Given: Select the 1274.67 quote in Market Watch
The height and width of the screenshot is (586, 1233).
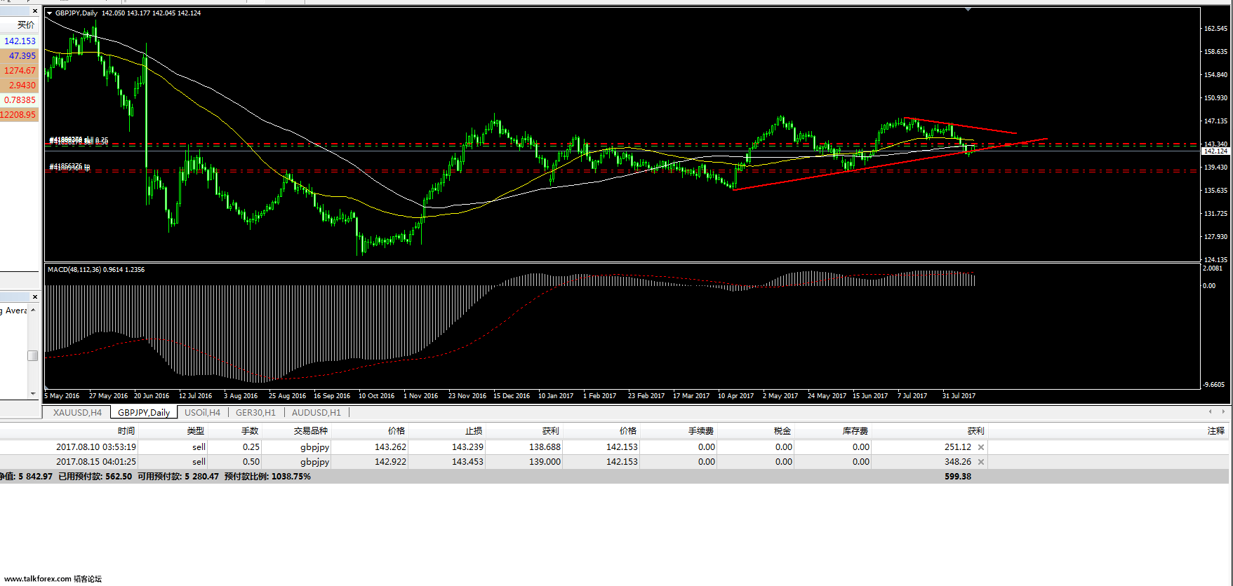Looking at the screenshot, I should [20, 71].
